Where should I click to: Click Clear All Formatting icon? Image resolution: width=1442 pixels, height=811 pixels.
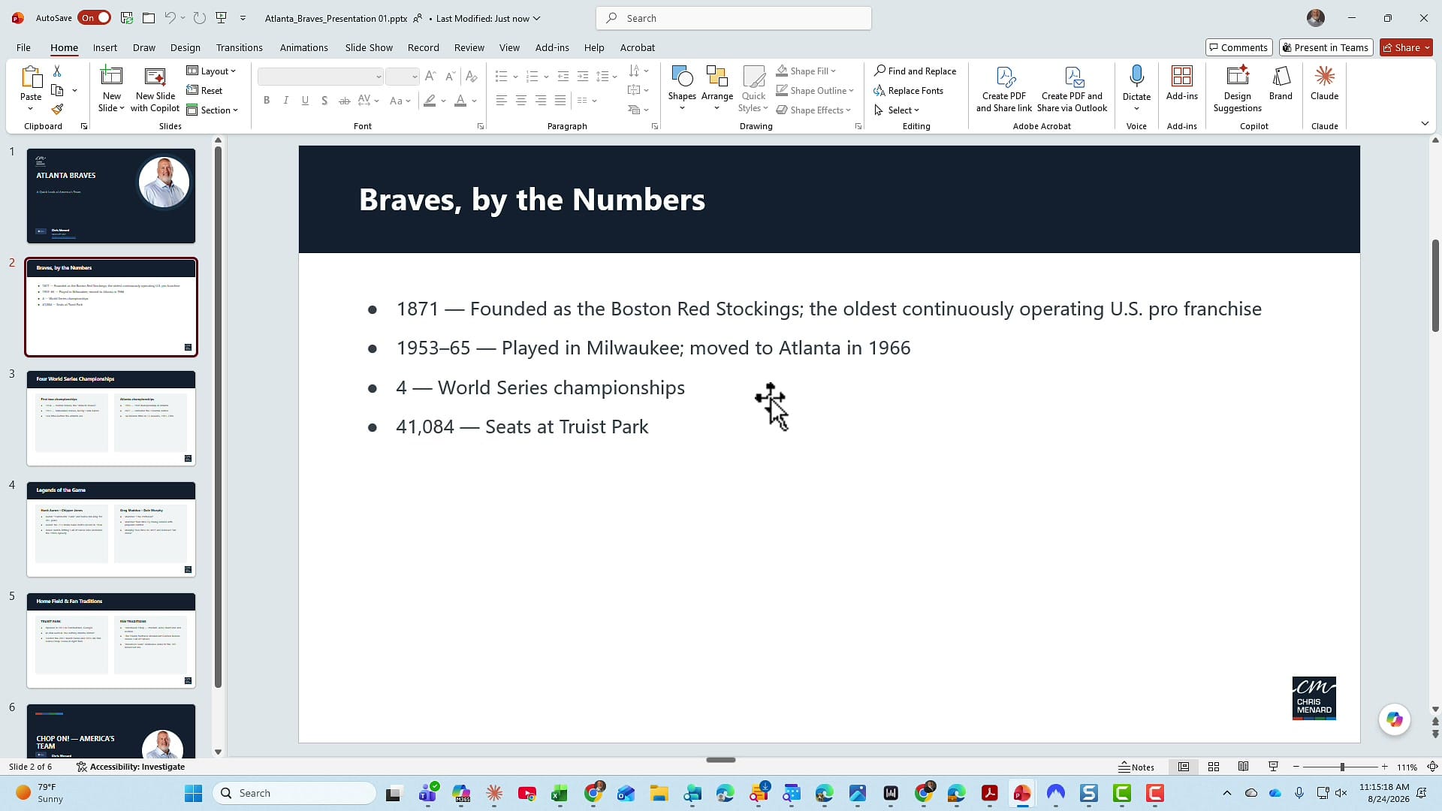[471, 76]
